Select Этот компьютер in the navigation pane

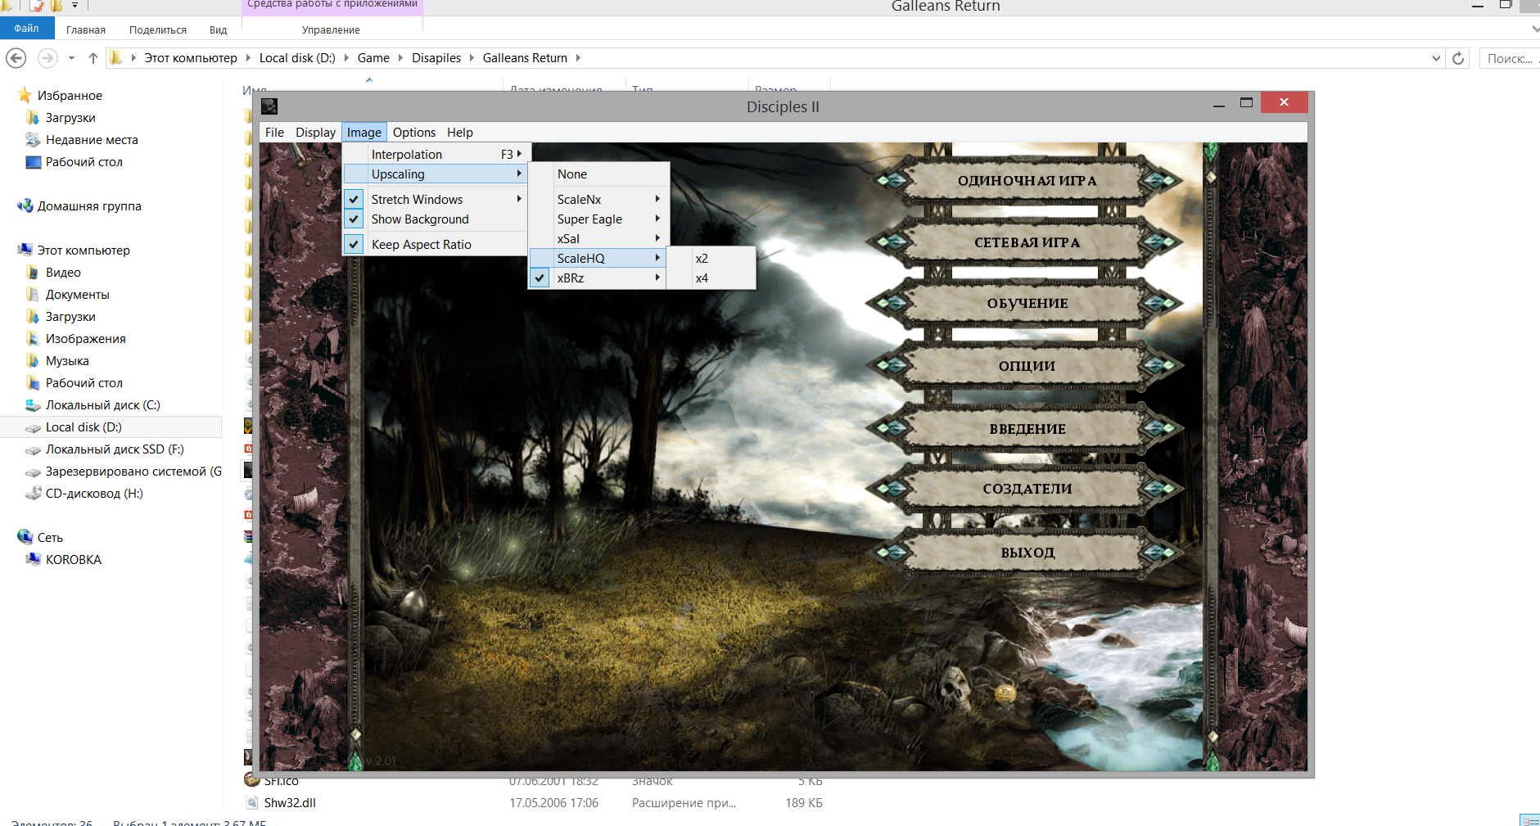(x=84, y=251)
